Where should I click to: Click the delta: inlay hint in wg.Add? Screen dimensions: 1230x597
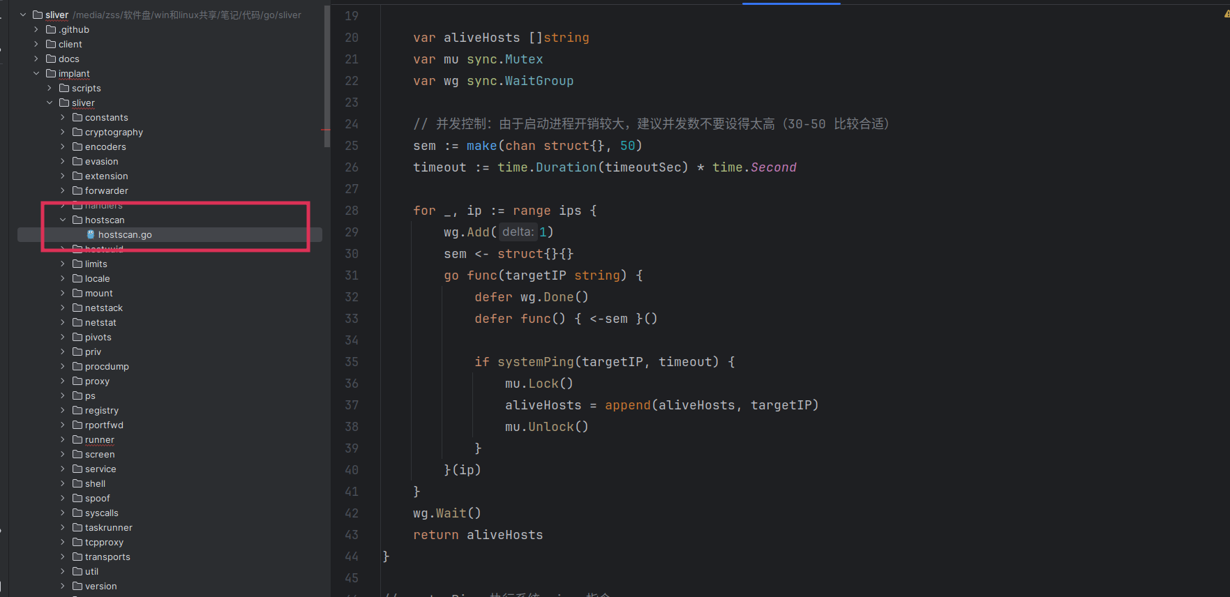point(518,232)
